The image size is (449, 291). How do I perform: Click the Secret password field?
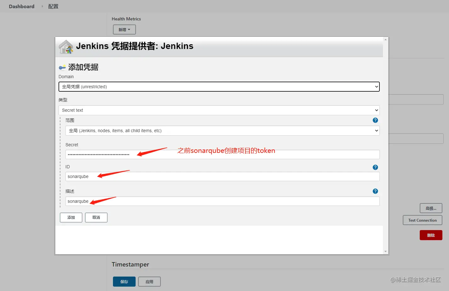click(x=222, y=154)
